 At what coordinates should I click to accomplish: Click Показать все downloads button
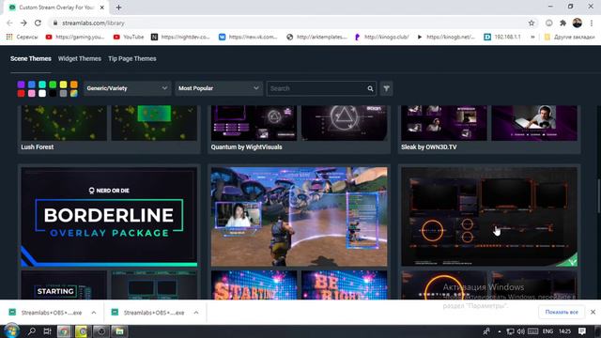[x=562, y=313]
